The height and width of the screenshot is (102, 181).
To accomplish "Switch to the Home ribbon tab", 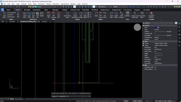I will click(8, 10).
